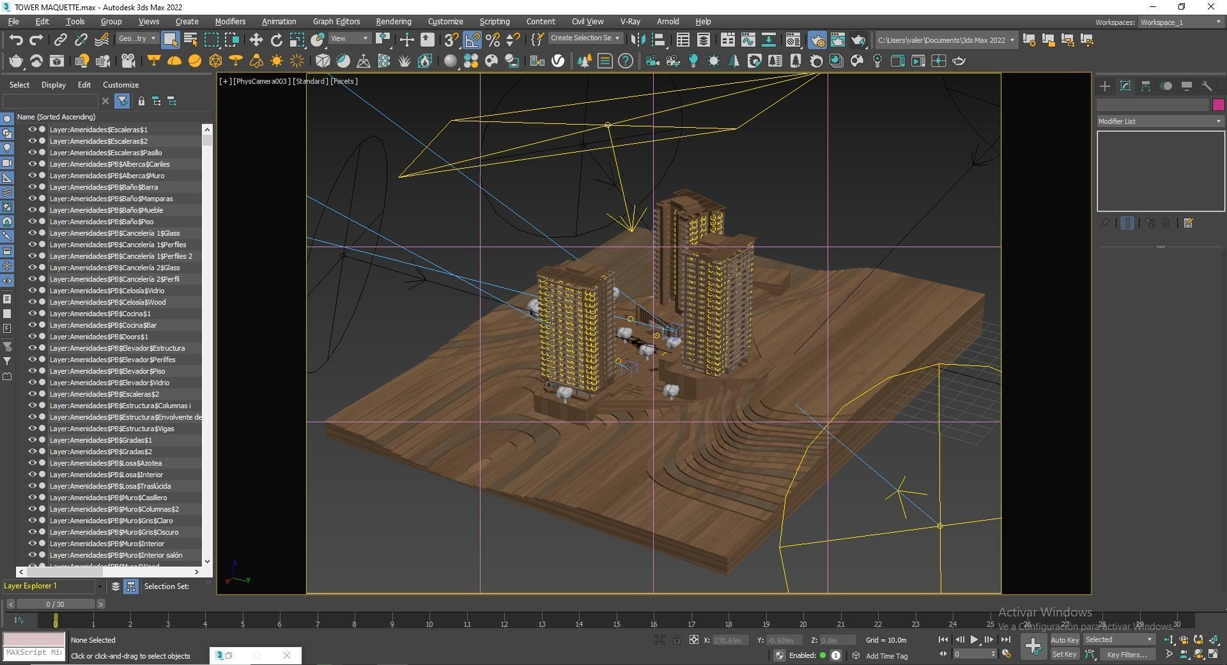Activate the Select and Rotate tool
Image resolution: width=1227 pixels, height=665 pixels.
tap(276, 39)
